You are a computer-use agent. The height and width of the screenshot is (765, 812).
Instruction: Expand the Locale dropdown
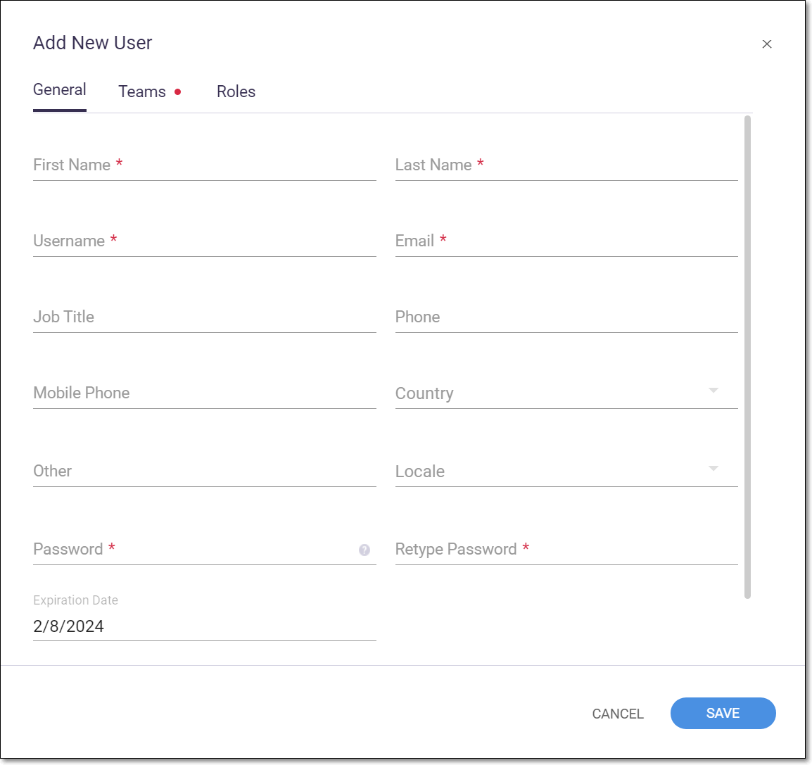566,472
